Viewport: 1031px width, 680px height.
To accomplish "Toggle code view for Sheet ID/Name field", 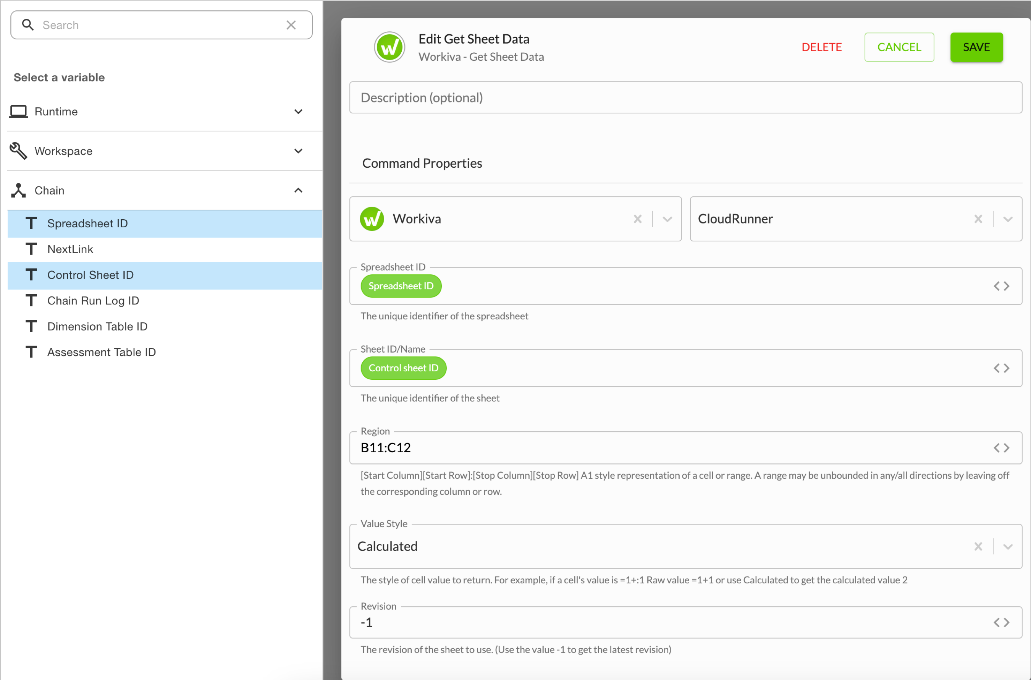I will (x=1002, y=368).
